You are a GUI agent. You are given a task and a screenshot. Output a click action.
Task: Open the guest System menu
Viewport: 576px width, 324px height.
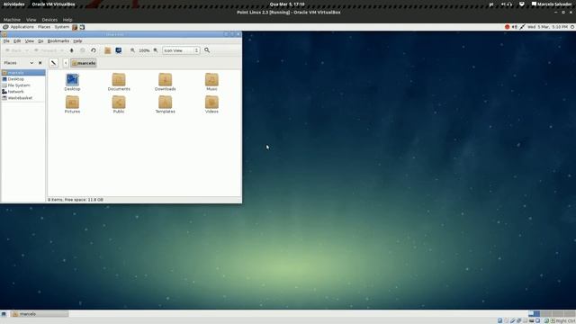pyautogui.click(x=62, y=27)
